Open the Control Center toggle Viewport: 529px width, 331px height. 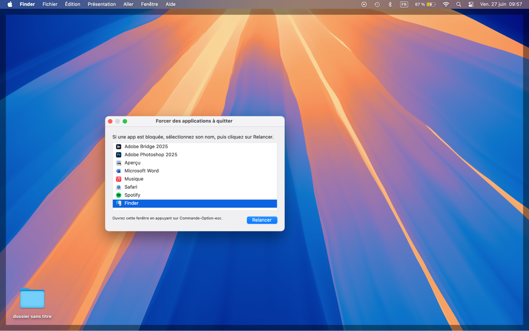click(x=471, y=4)
